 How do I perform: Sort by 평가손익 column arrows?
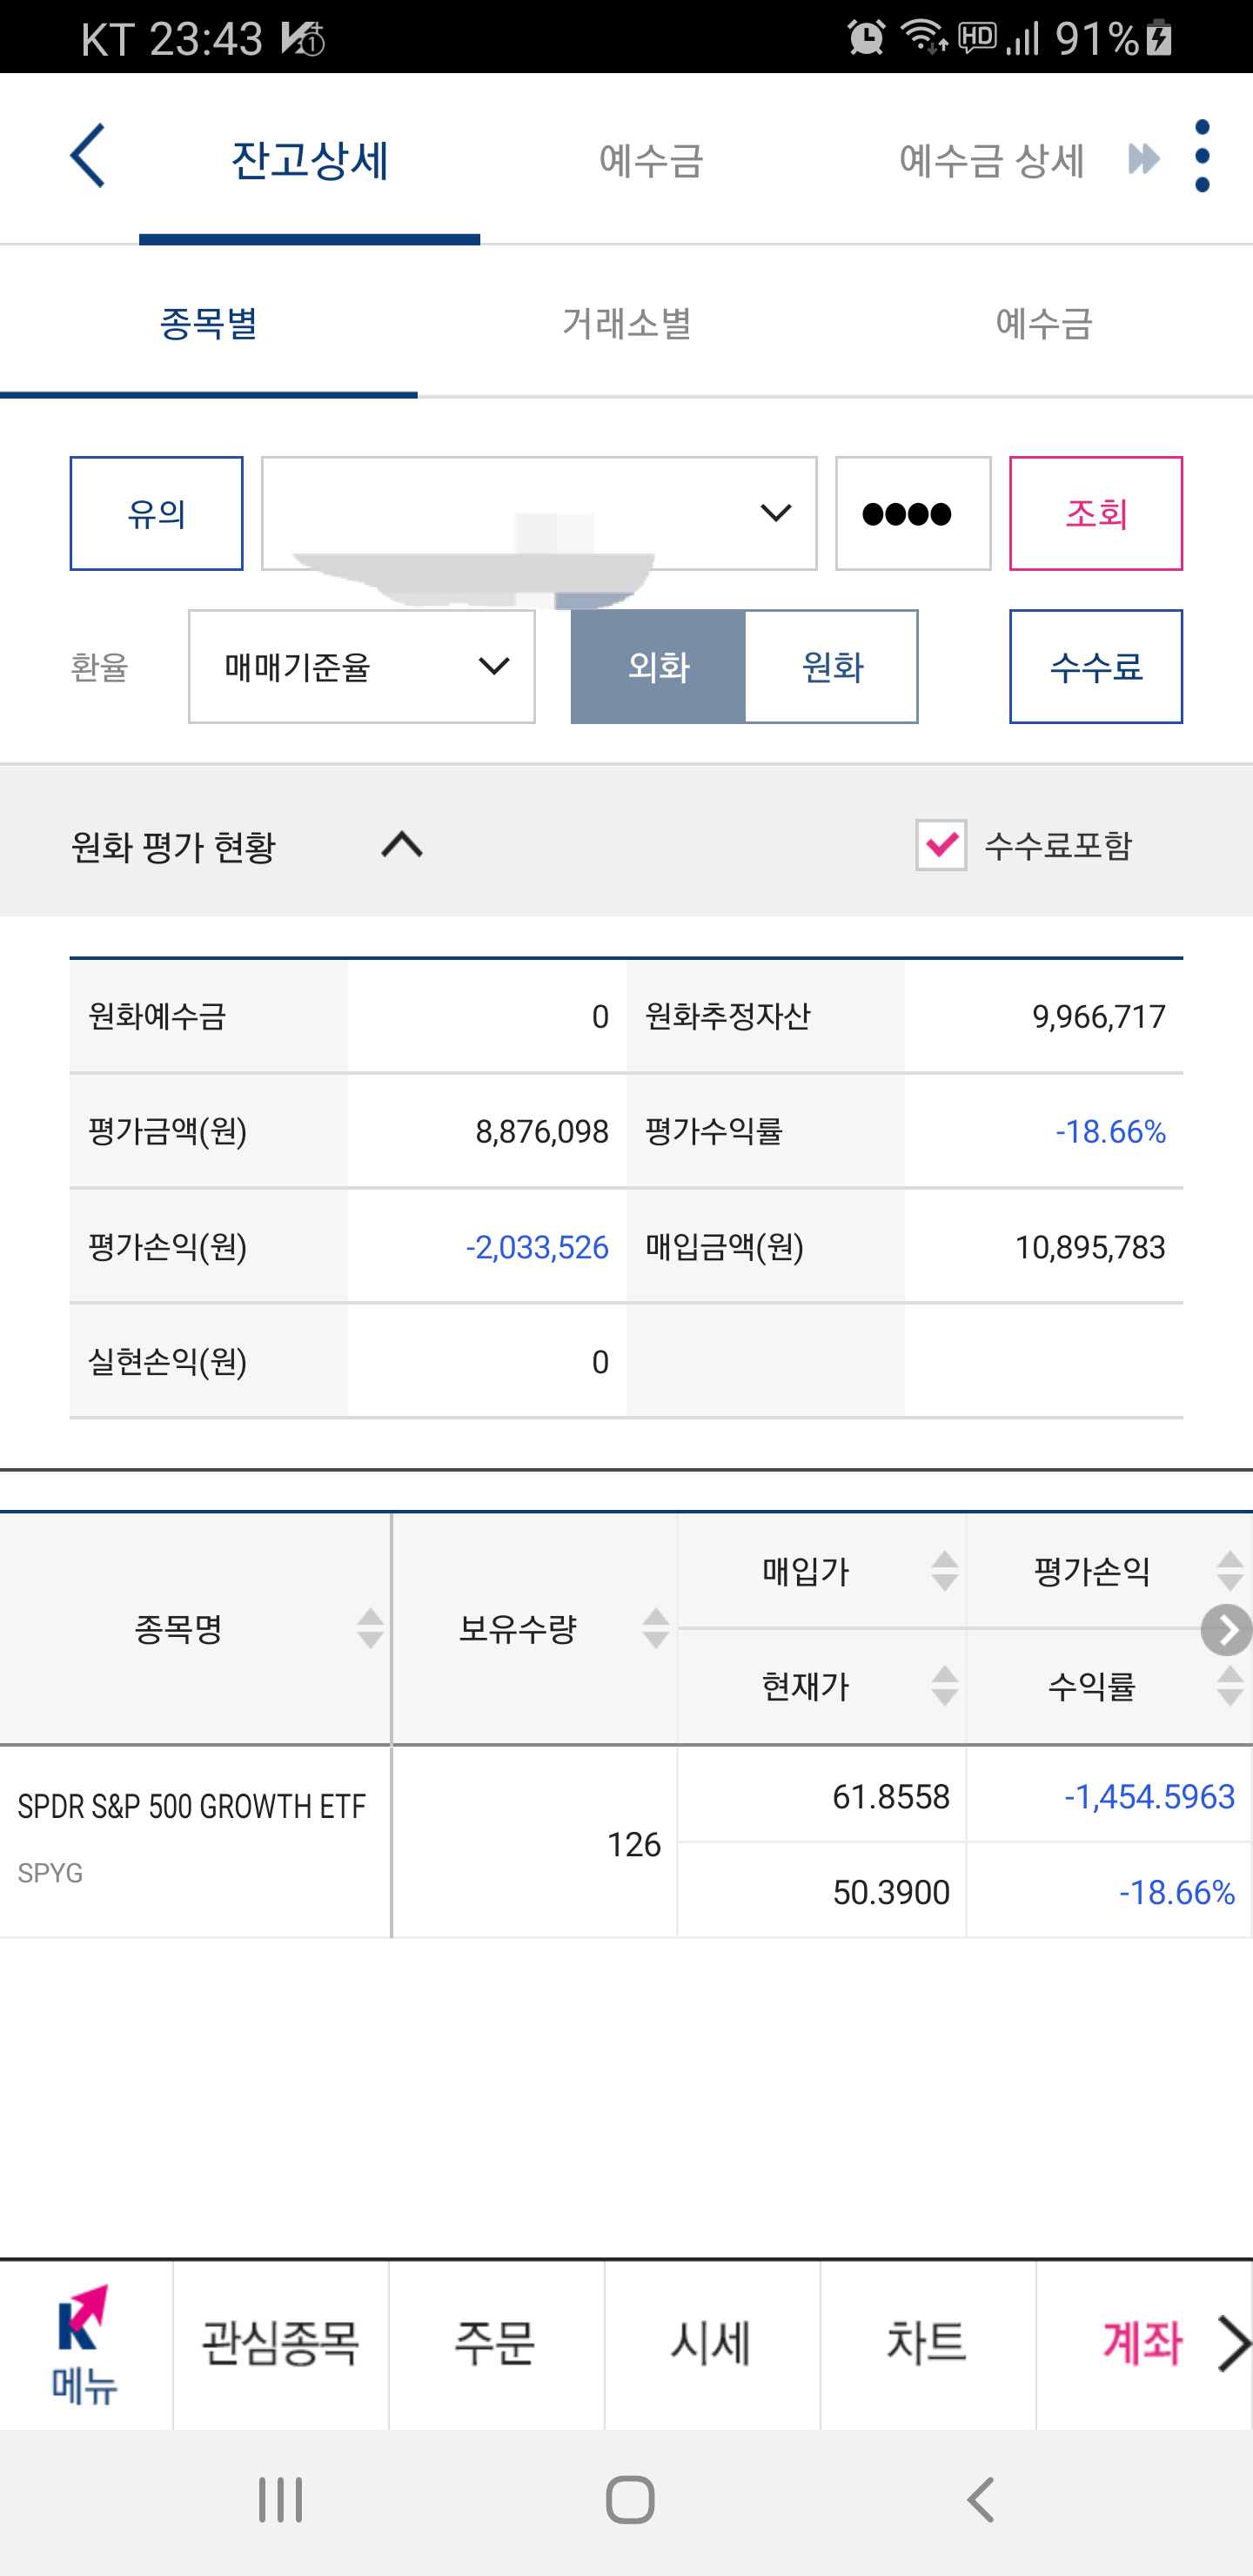click(x=1230, y=1571)
